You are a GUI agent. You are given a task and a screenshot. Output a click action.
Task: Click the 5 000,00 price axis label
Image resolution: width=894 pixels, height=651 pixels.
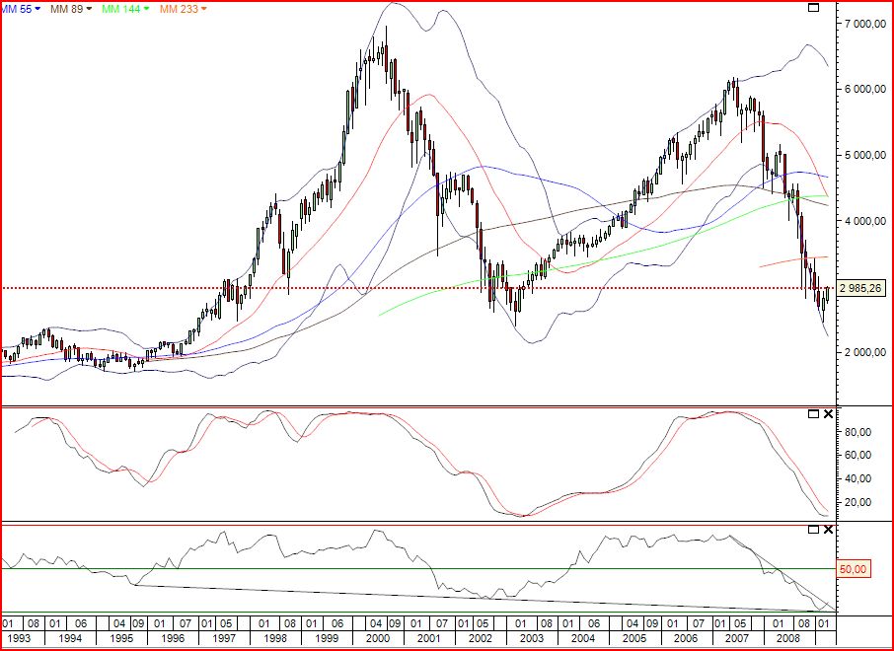click(865, 155)
